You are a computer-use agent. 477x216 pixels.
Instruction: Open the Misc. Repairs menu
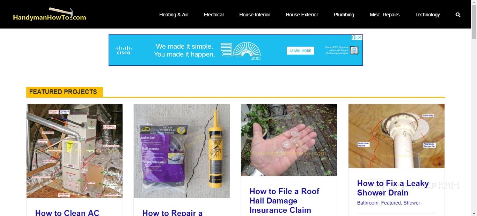[x=384, y=15]
